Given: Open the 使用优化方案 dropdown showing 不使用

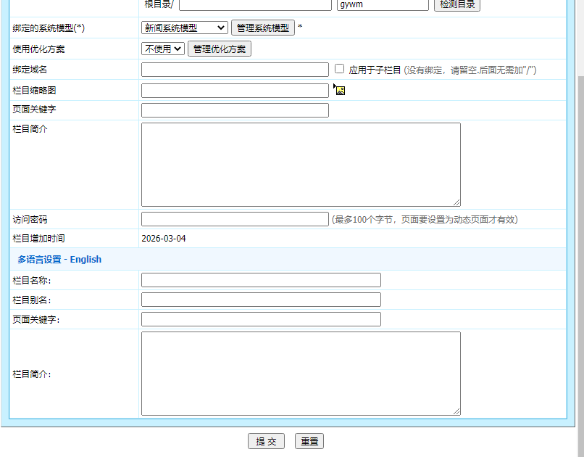Looking at the screenshot, I should coord(162,49).
